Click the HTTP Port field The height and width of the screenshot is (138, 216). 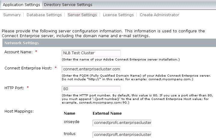point(91,89)
